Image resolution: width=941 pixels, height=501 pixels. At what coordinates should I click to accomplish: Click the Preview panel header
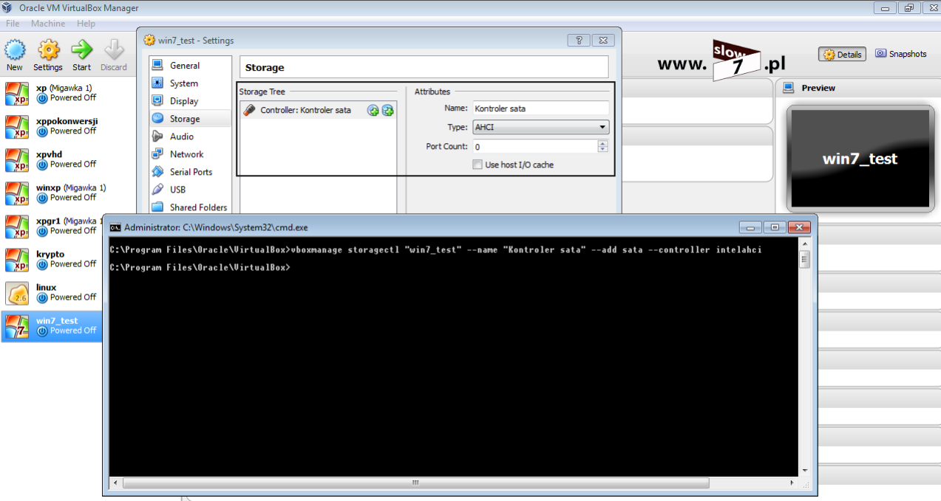[857, 88]
